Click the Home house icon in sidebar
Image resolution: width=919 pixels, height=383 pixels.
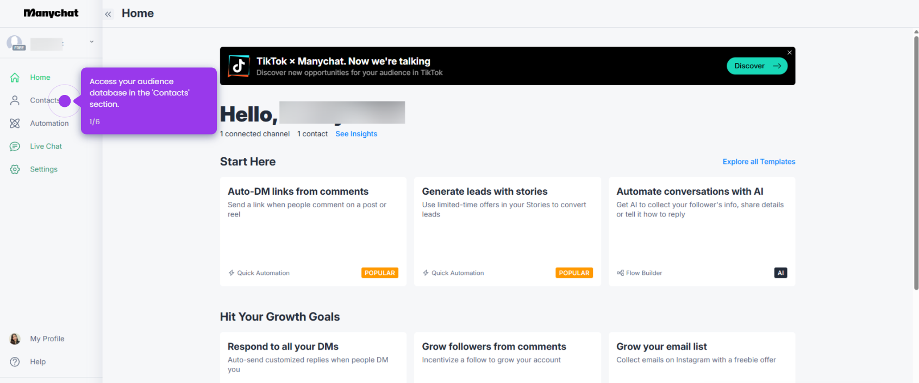coord(15,78)
